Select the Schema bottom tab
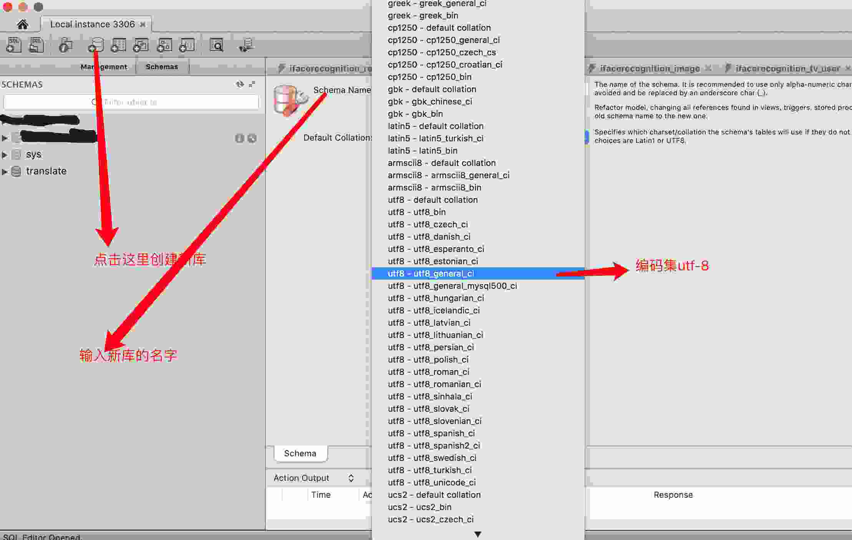852x540 pixels. pyautogui.click(x=300, y=454)
